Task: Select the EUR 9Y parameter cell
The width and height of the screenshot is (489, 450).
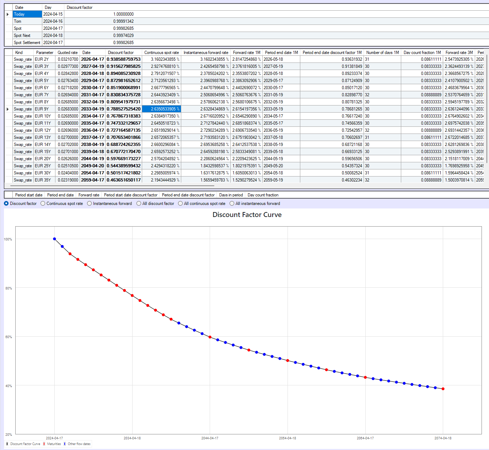Action: coord(45,109)
